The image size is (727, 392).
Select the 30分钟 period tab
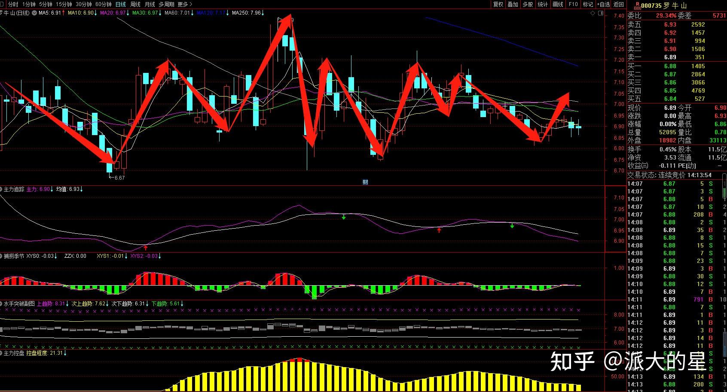[84, 4]
